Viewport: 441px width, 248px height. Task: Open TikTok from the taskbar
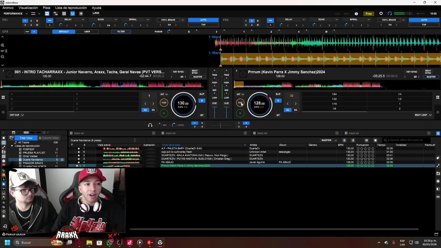[130, 242]
